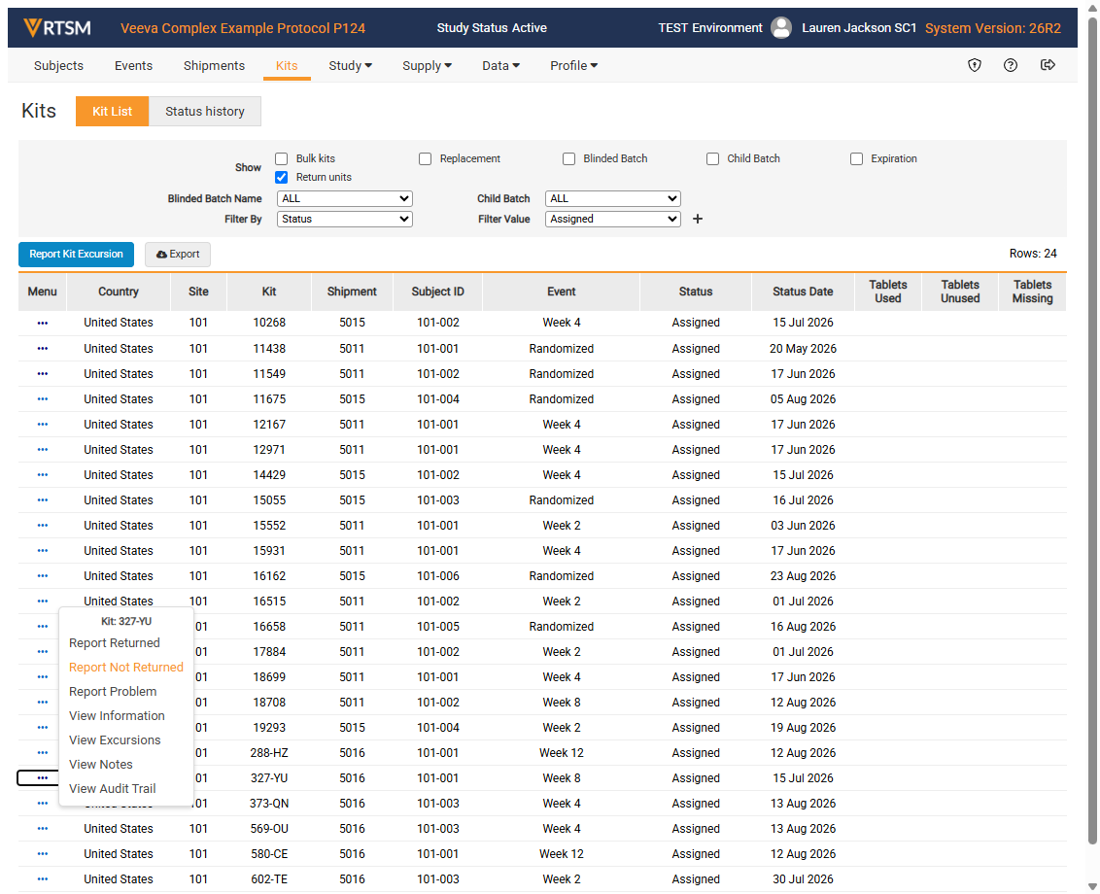Open row menu dots for kit 14429

coord(43,475)
